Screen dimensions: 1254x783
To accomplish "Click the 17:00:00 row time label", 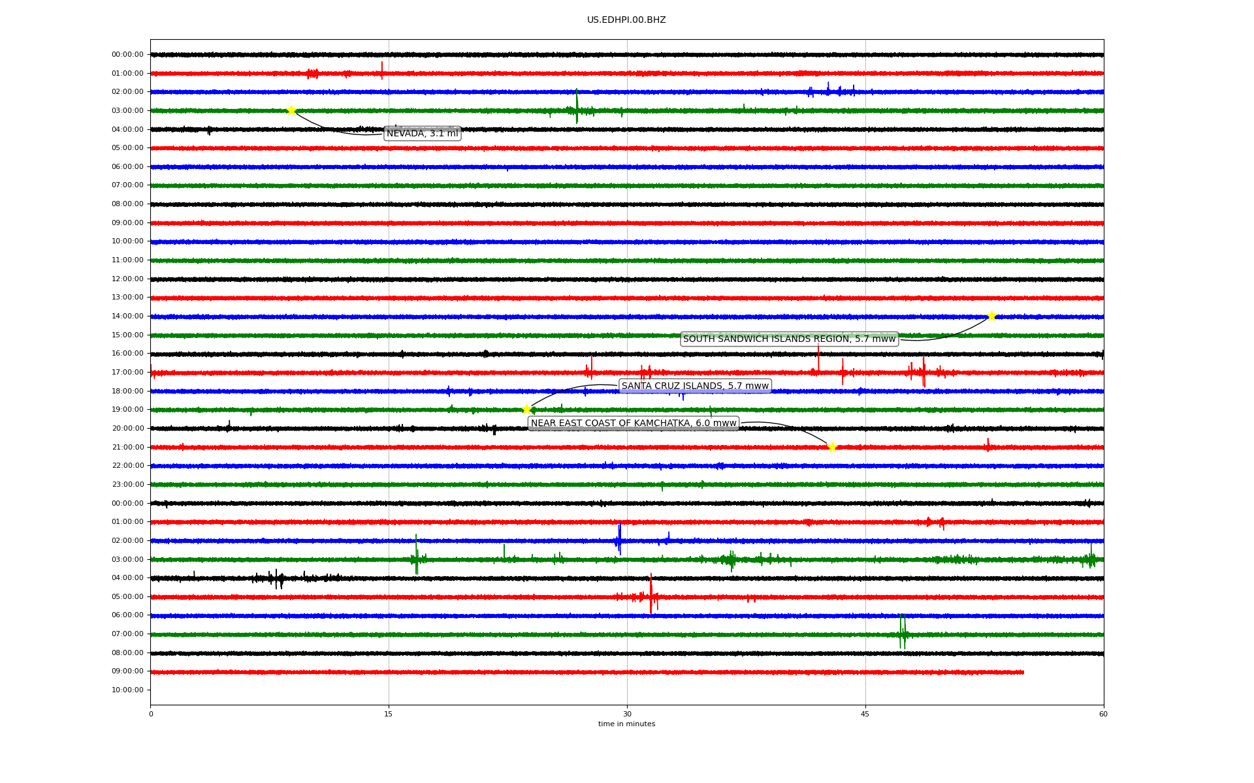I will click(x=127, y=373).
